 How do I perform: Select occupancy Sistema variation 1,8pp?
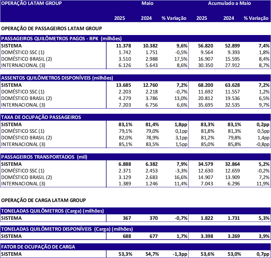coord(181,124)
